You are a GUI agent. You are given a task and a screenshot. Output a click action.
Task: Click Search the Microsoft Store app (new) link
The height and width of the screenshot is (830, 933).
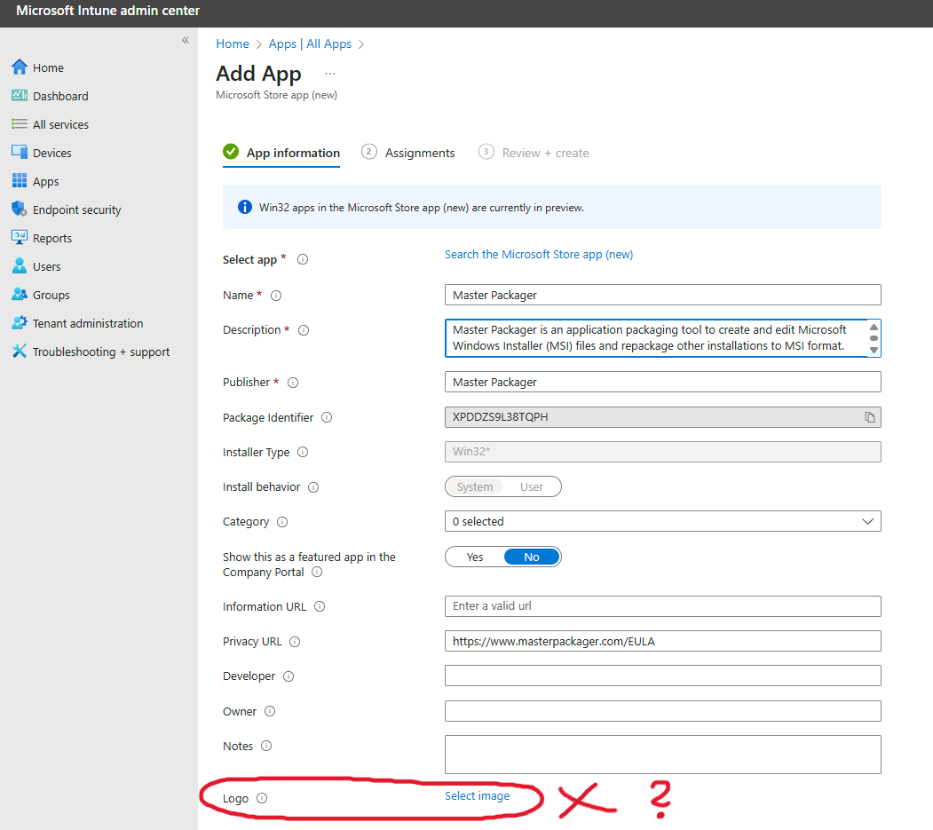coord(539,255)
